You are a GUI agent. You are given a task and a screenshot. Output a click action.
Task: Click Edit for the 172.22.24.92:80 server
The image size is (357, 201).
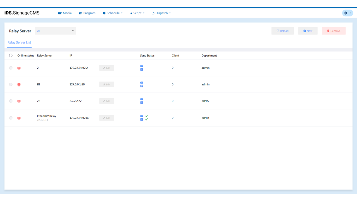pos(107,118)
